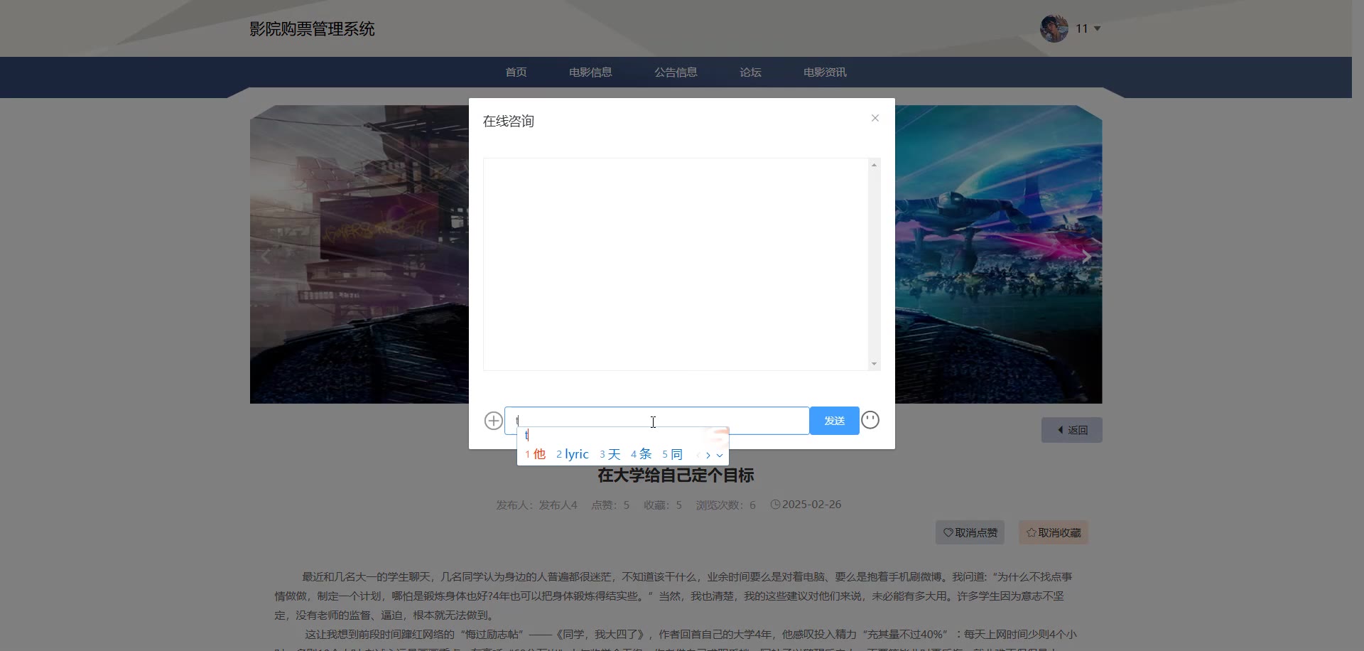The height and width of the screenshot is (651, 1364).
Task: Click the 返回 back button
Action: 1072,430
